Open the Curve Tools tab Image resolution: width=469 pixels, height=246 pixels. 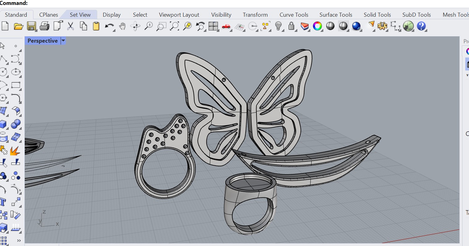[294, 15]
